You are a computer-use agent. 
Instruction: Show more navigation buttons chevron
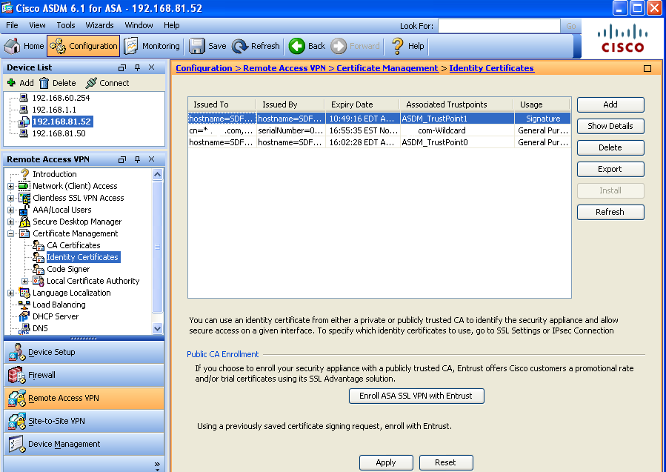tap(157, 465)
